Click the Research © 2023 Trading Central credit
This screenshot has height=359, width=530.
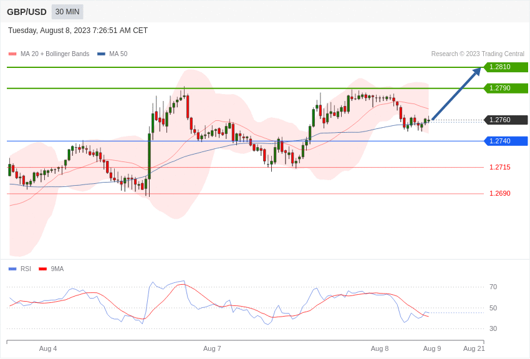pos(478,54)
